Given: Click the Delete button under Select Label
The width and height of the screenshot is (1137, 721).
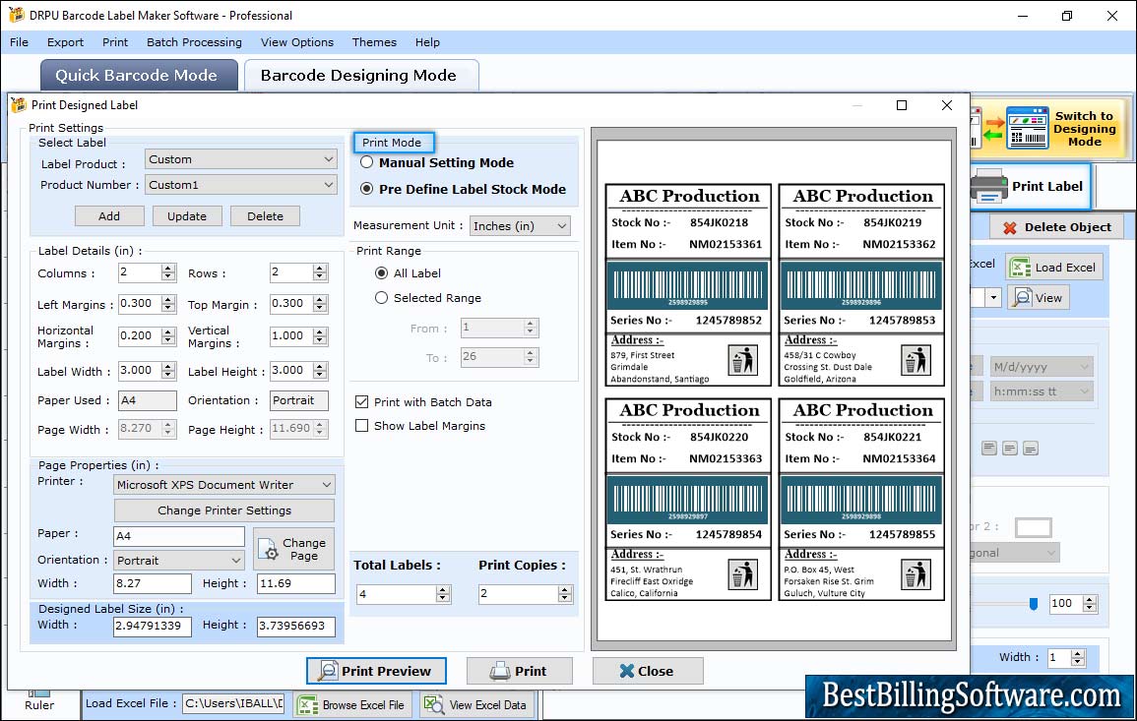Looking at the screenshot, I should 266,216.
